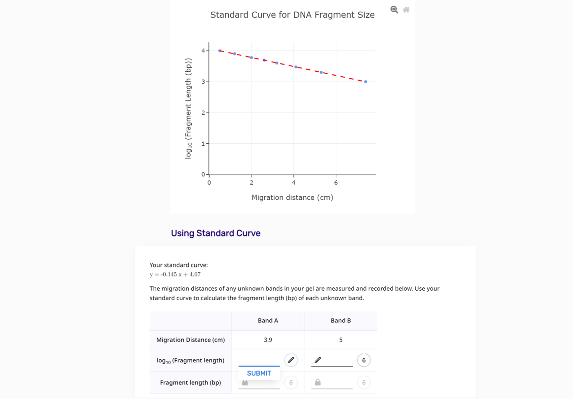Click the Band A column header
Screen dimensions: 573x399
268,320
